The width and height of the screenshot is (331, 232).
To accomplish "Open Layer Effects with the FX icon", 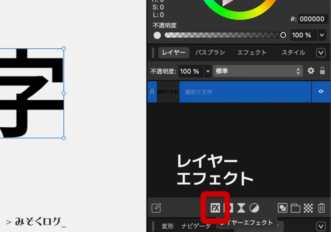I will [215, 208].
